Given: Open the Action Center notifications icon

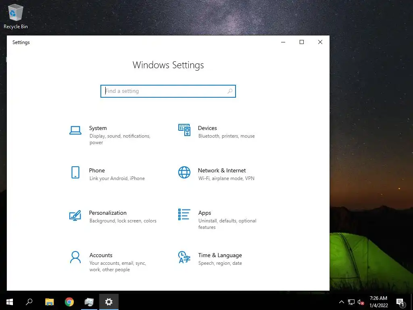Looking at the screenshot, I should (400, 302).
